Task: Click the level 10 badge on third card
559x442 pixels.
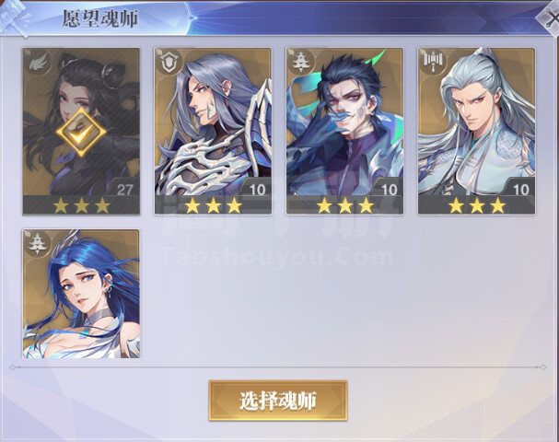Action: (389, 190)
